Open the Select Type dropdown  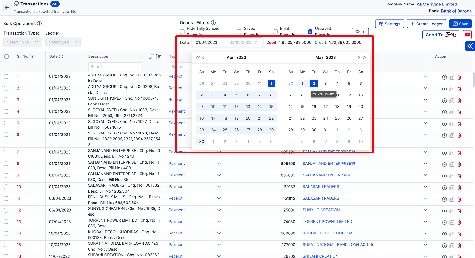(23, 42)
